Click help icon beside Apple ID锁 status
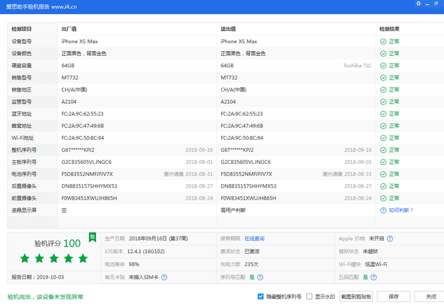Screen dimensions: 444x306 click(390, 239)
